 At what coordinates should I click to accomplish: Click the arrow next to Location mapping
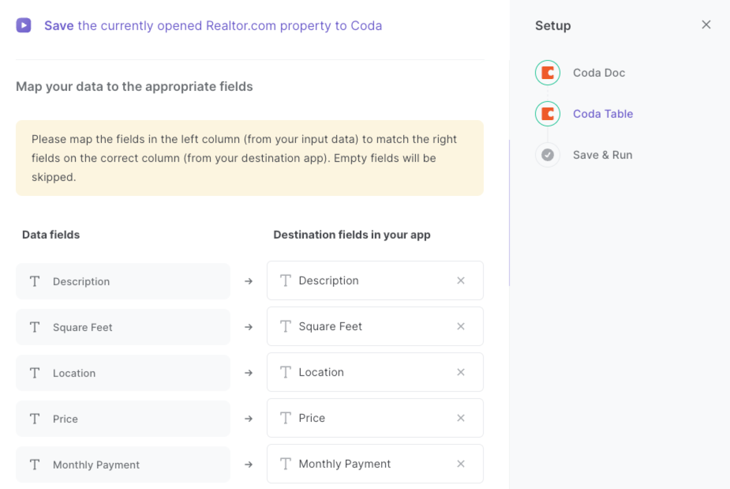[249, 373]
